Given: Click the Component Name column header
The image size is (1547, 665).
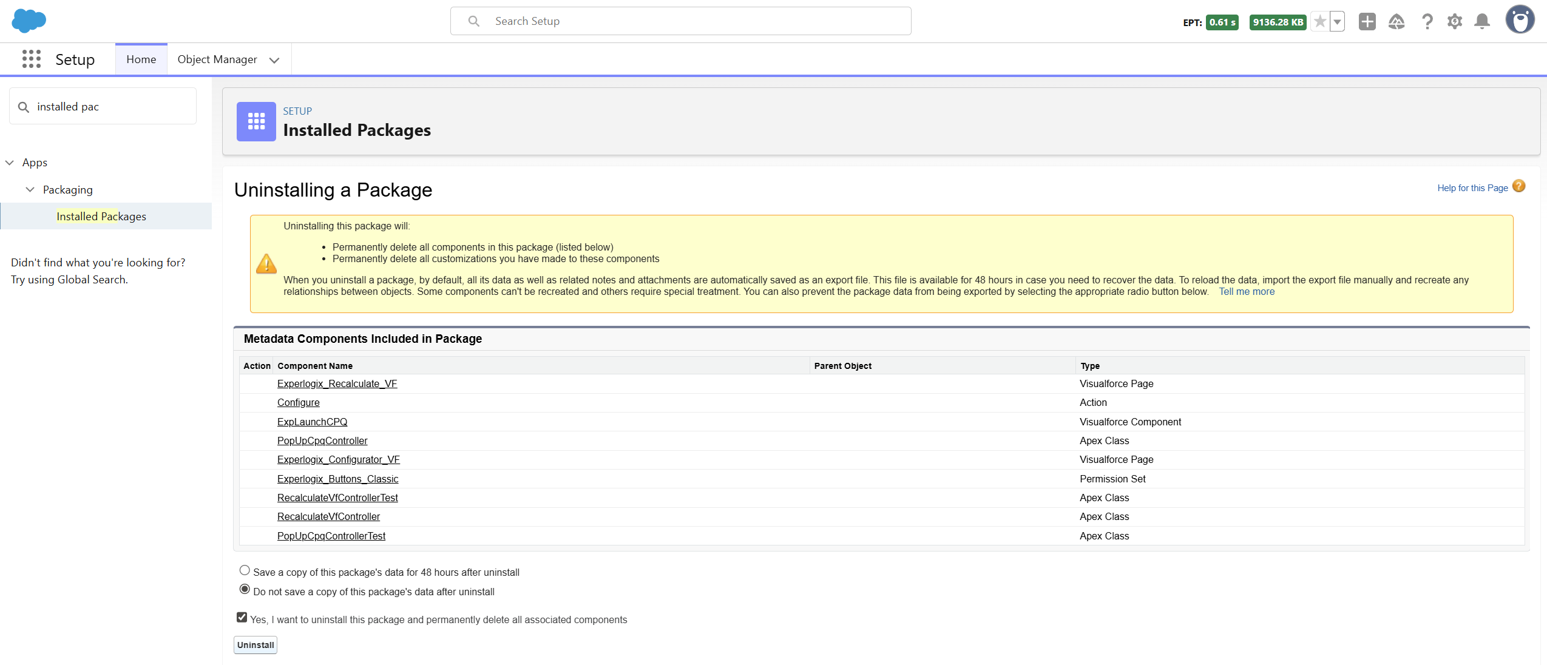Looking at the screenshot, I should click(x=315, y=366).
